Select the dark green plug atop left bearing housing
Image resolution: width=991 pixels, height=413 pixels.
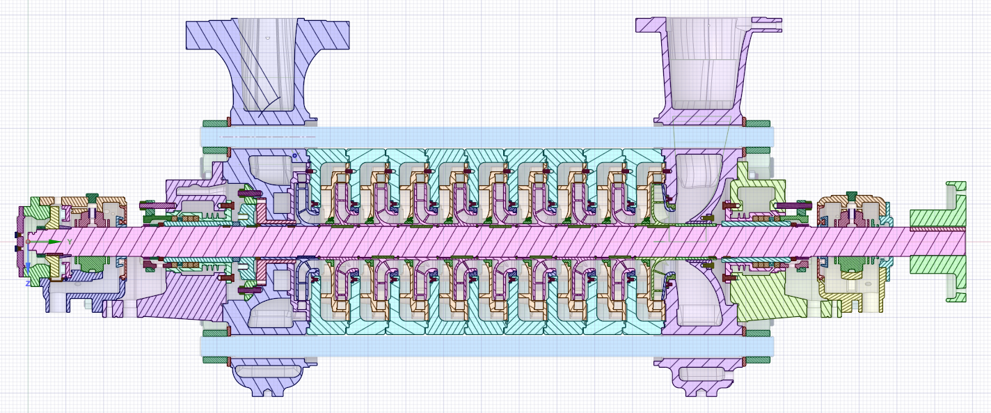(92, 198)
